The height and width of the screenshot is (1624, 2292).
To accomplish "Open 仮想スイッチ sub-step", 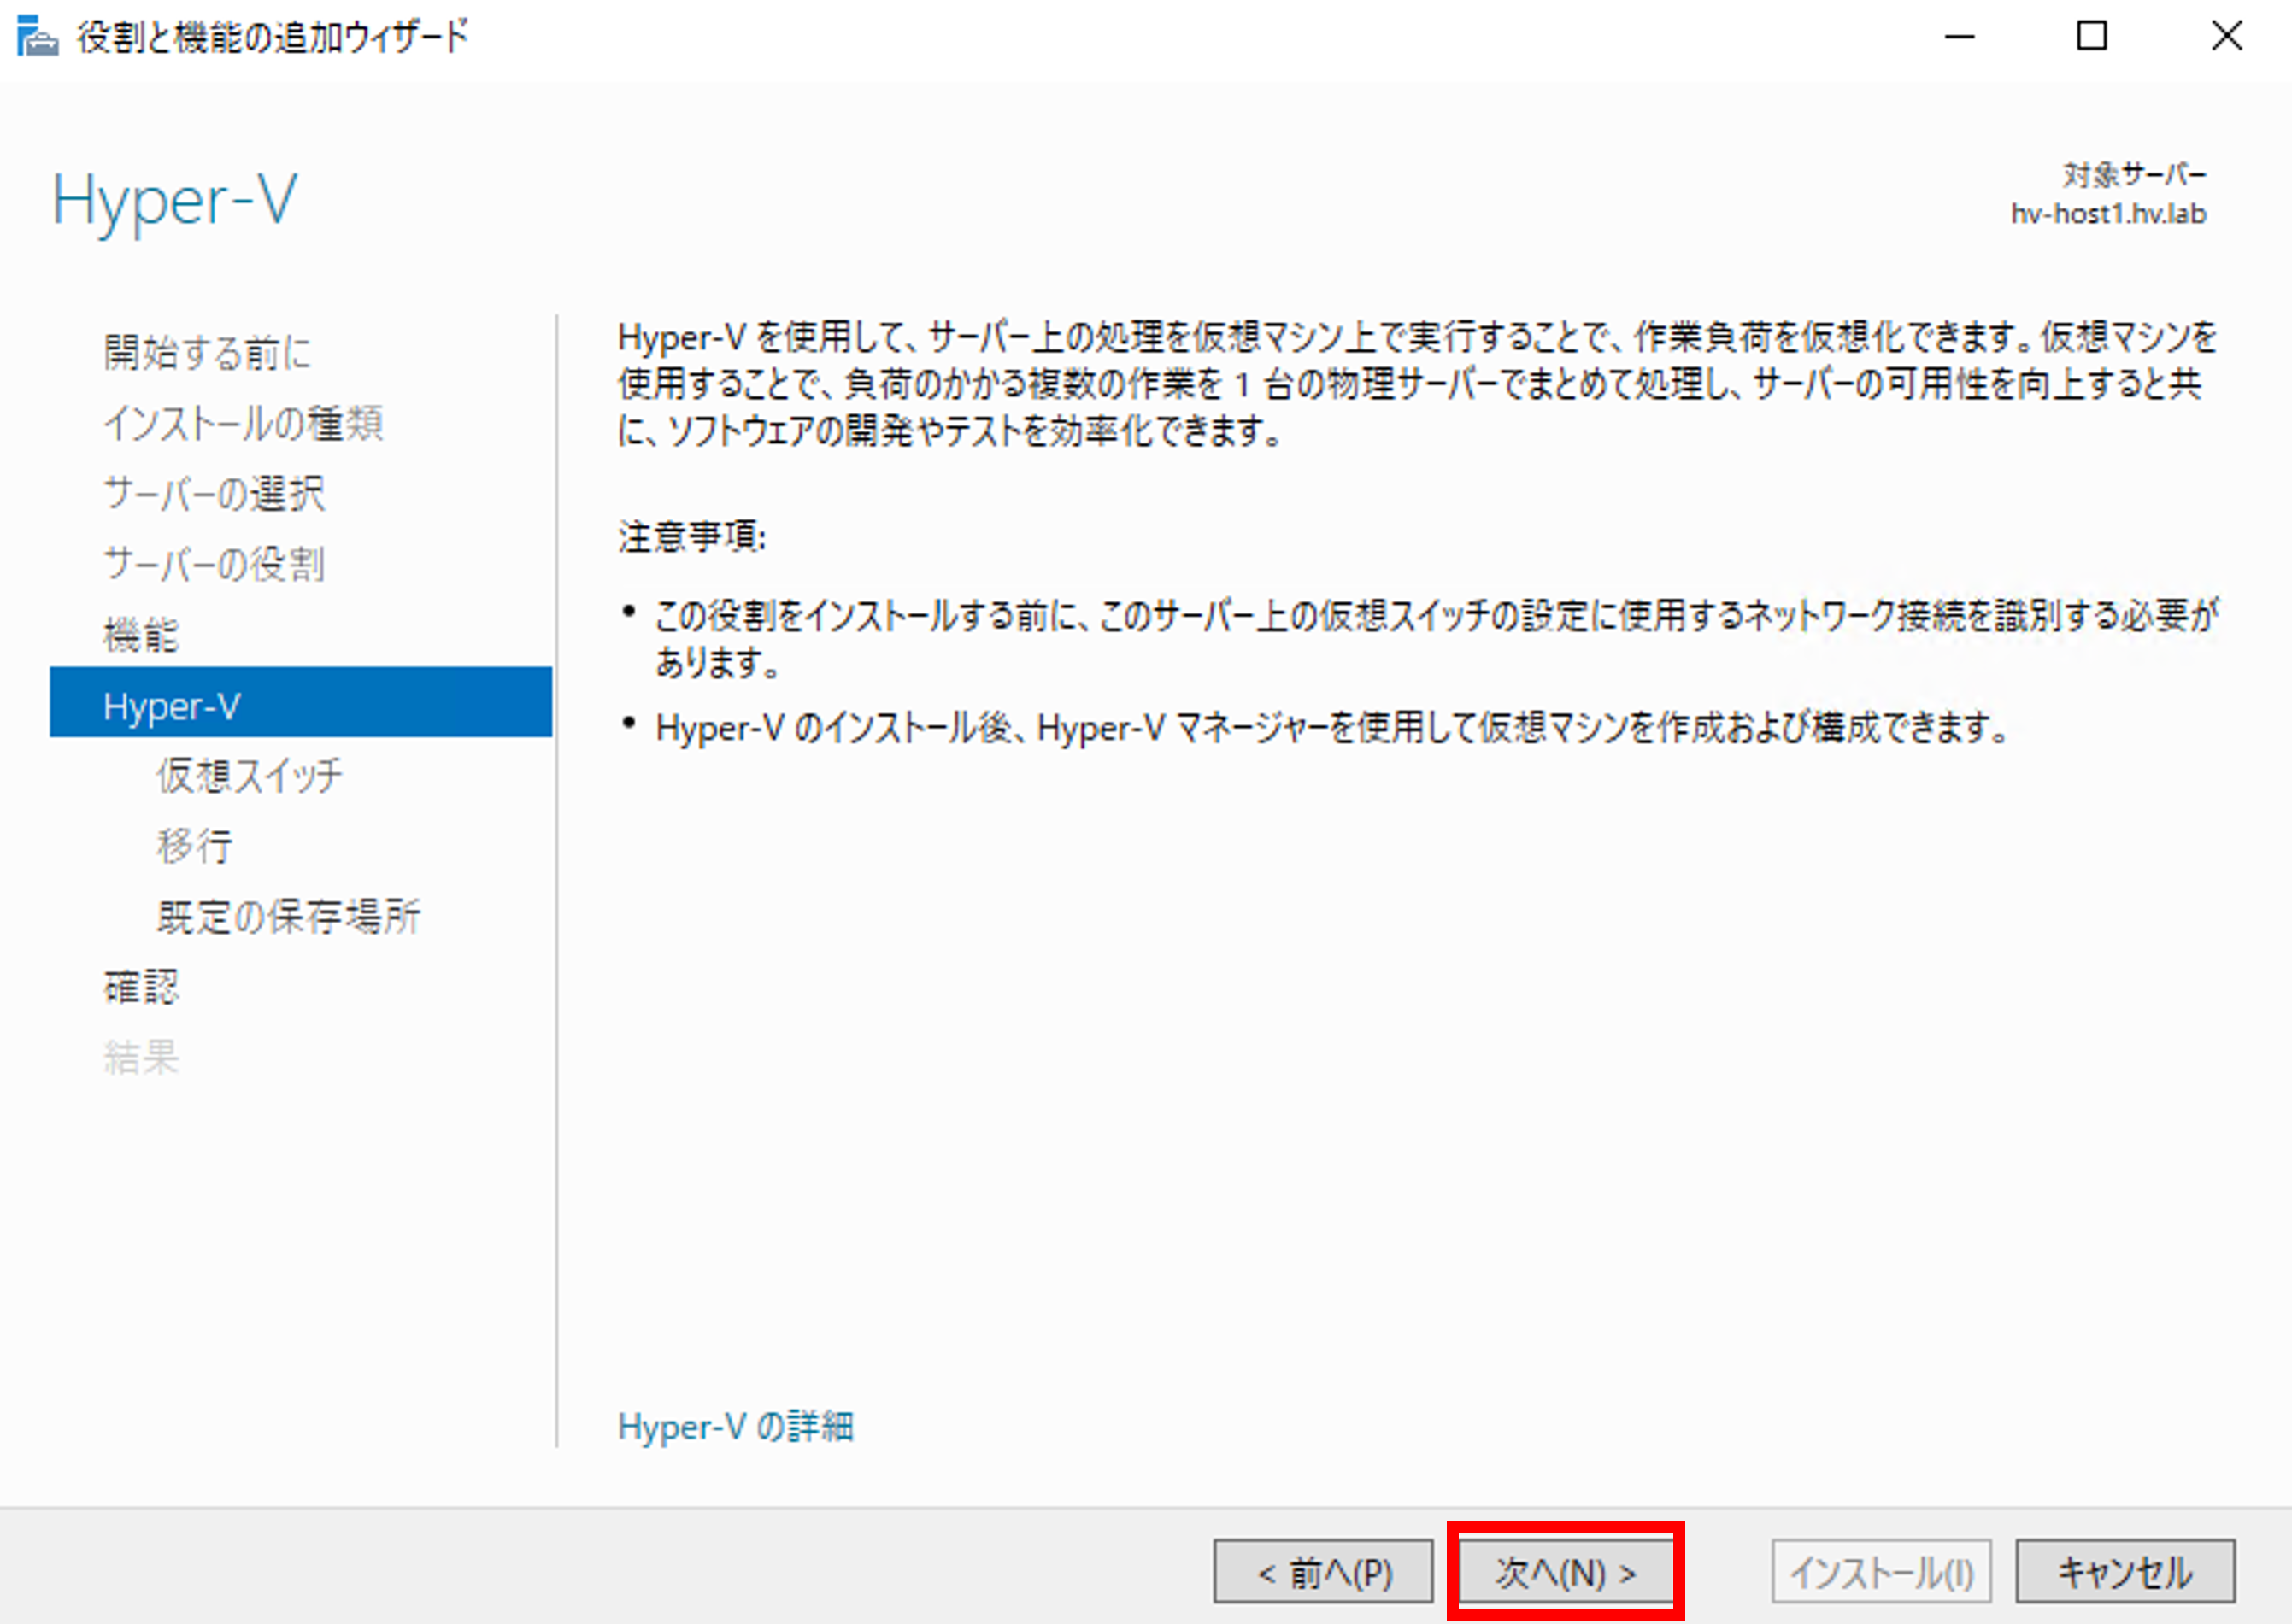I will [x=249, y=775].
